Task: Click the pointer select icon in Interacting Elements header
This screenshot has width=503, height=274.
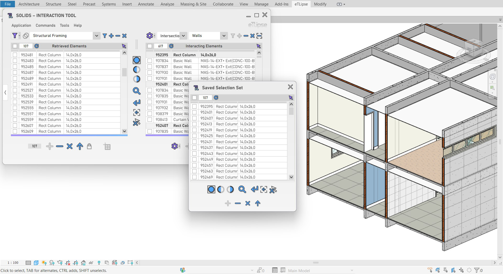Action: coord(259,46)
